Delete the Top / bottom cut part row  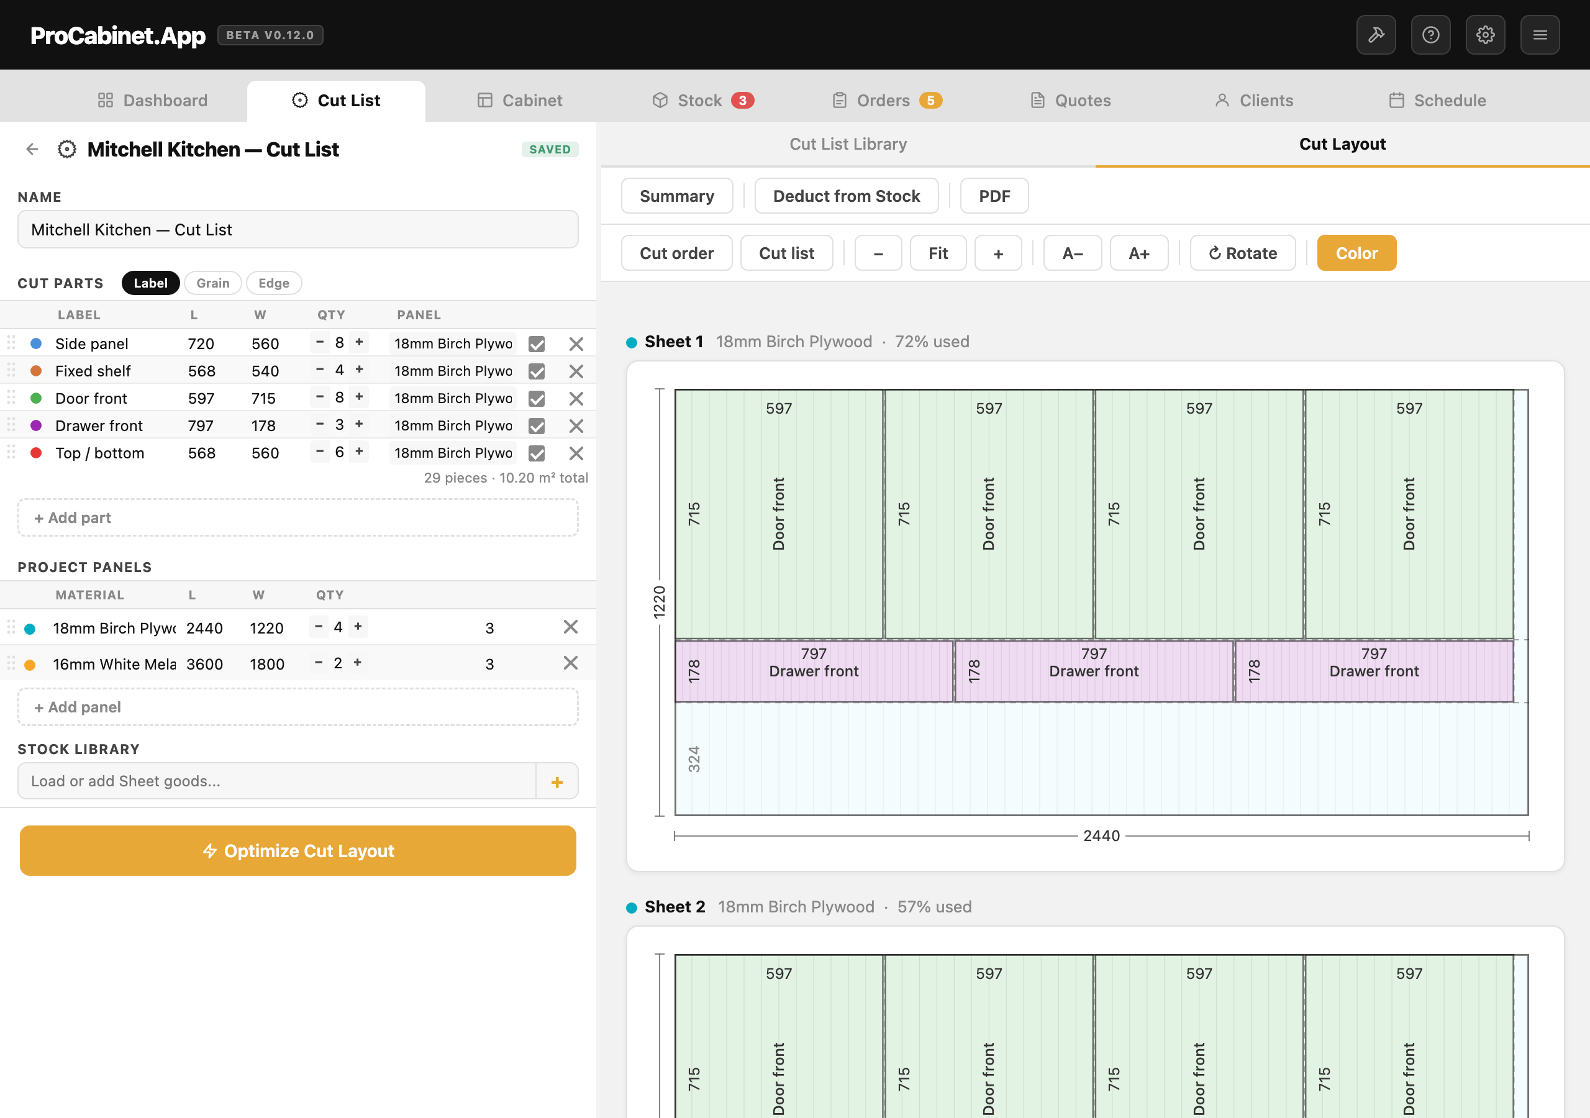click(x=576, y=453)
